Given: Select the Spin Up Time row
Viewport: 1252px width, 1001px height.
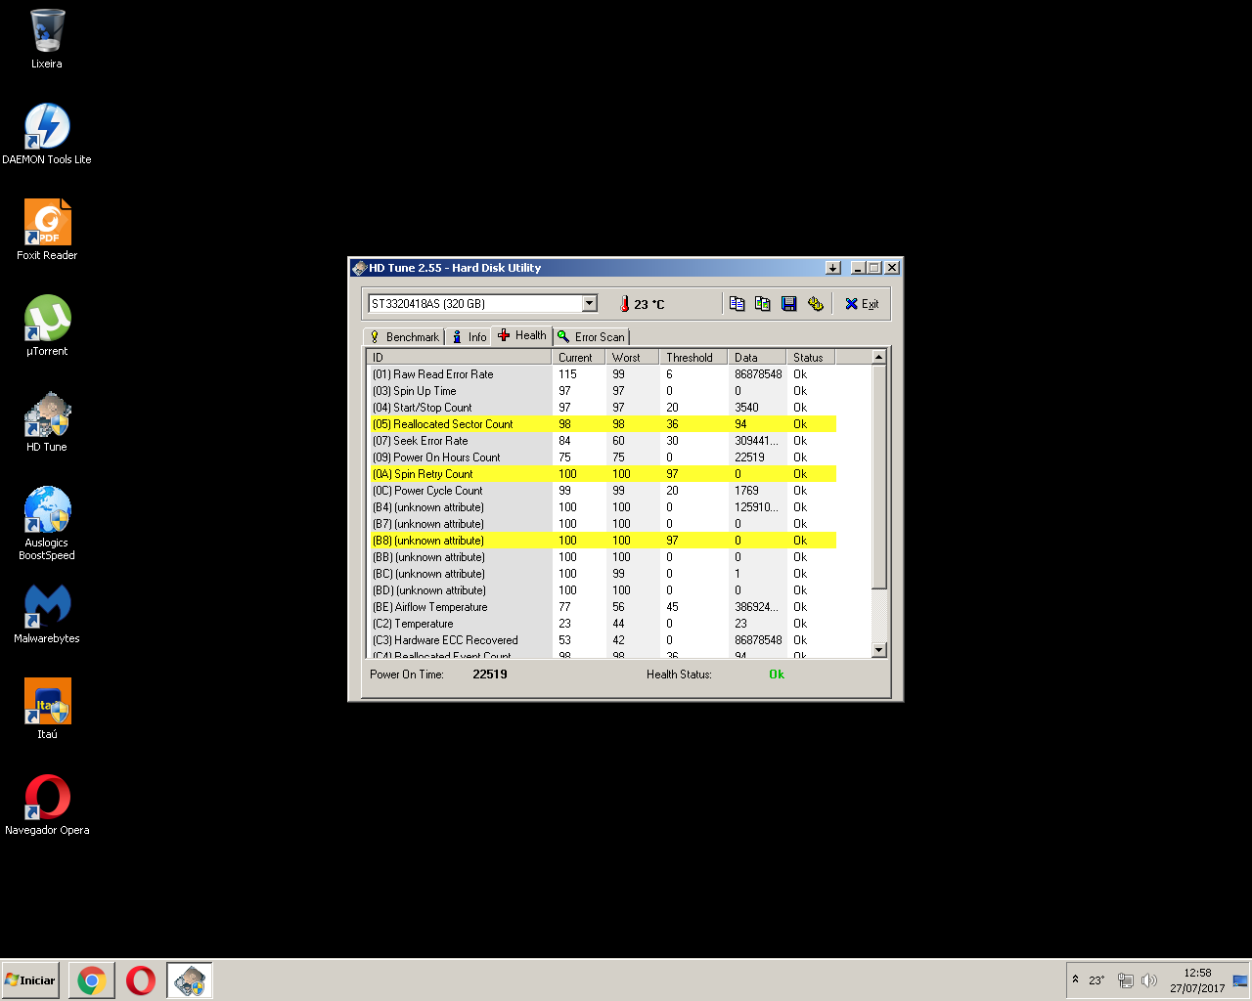Looking at the screenshot, I should tap(602, 391).
